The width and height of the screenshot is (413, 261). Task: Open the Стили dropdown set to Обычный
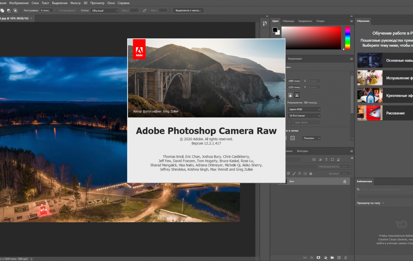click(x=105, y=11)
